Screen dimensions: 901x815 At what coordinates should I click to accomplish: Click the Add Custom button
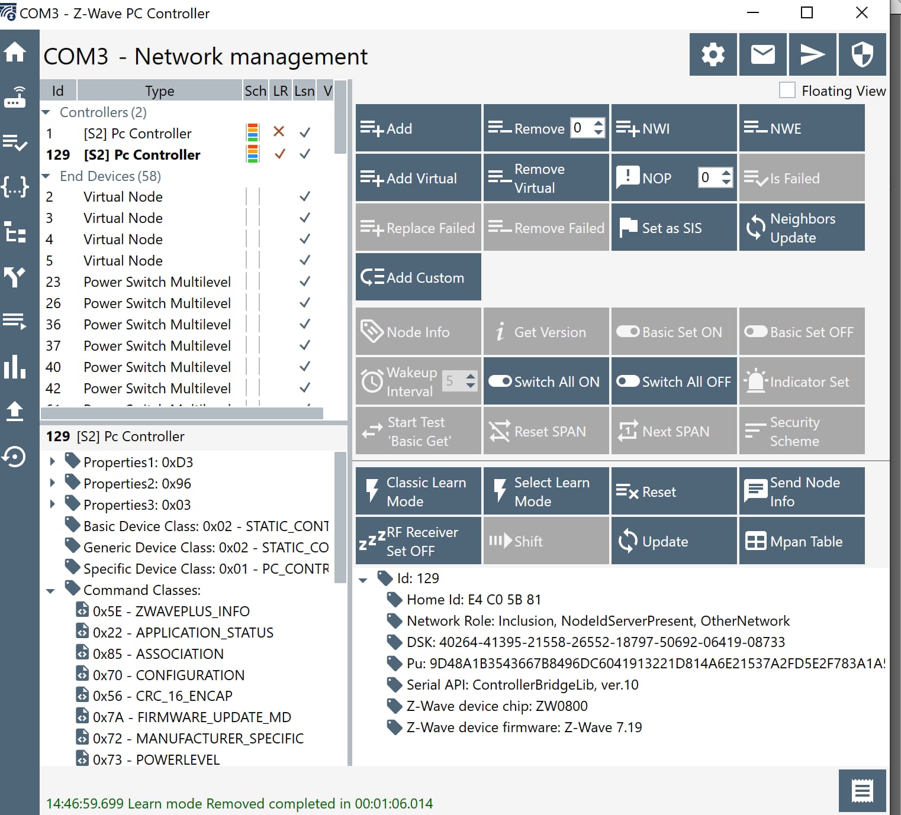(418, 277)
